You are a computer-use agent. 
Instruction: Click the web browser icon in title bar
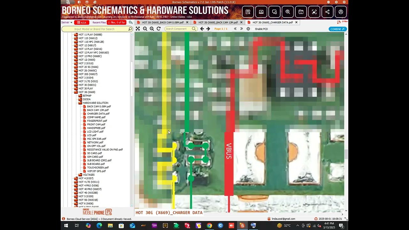95,2
